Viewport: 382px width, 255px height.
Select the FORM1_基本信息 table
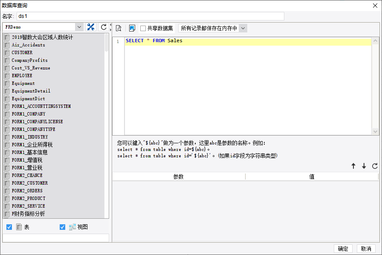(29, 152)
